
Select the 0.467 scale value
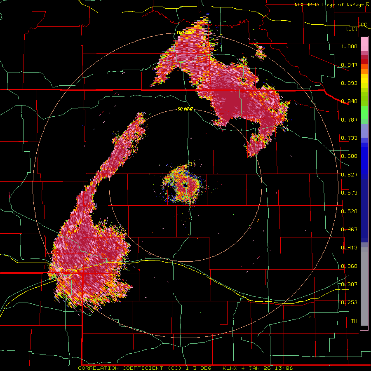(x=349, y=230)
